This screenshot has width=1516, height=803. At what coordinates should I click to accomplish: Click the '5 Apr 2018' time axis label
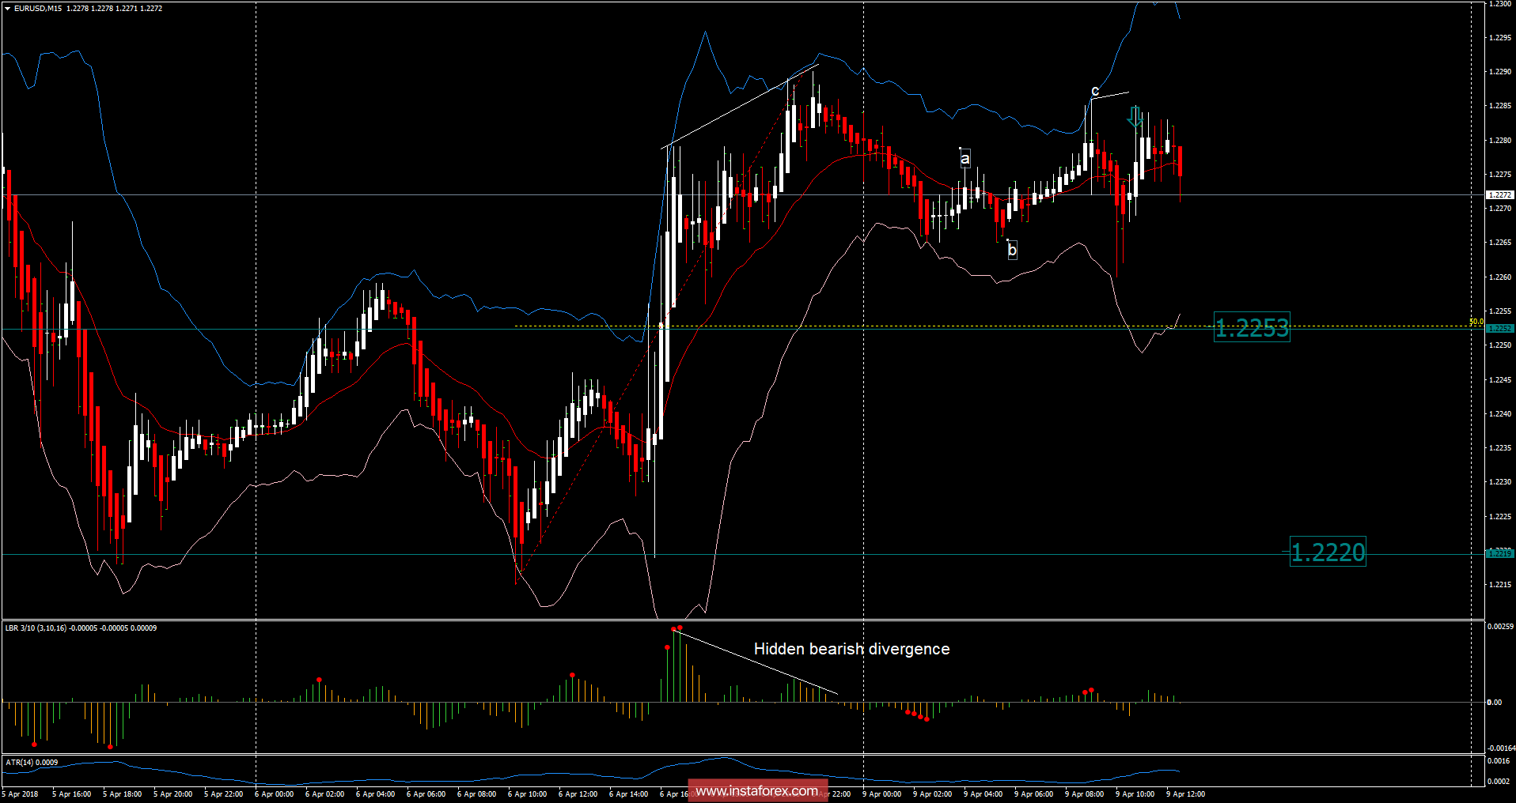coord(21,794)
